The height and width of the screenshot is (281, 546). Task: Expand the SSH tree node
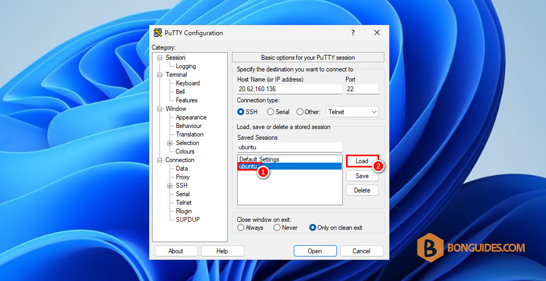(x=170, y=186)
